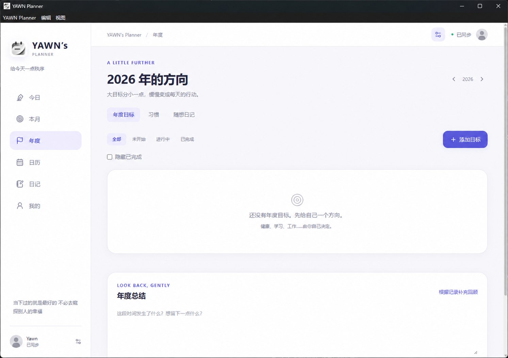Open settings sliders icon in top bar

(x=438, y=35)
